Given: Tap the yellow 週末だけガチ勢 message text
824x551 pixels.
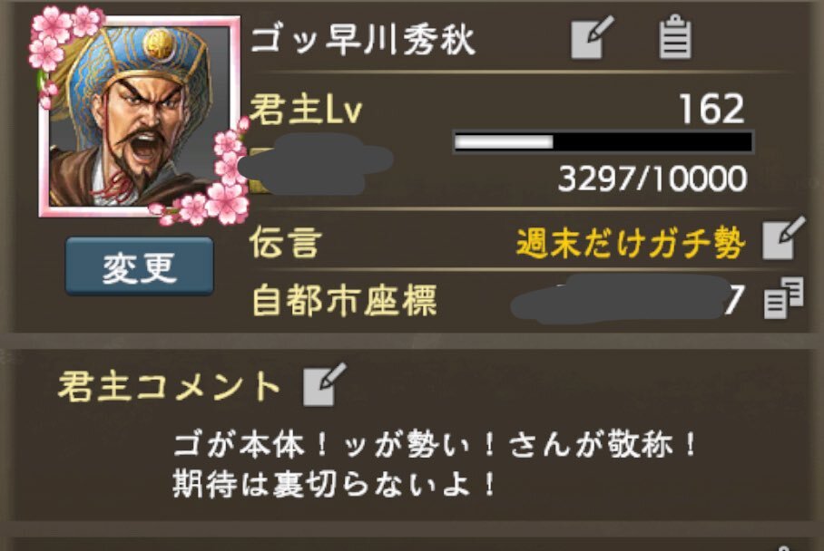Looking at the screenshot, I should coord(631,243).
